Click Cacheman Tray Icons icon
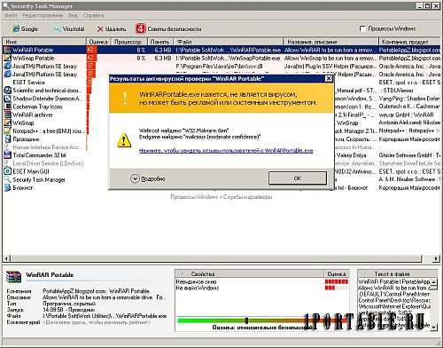Screen dimensions: 443x348 coord(8,107)
